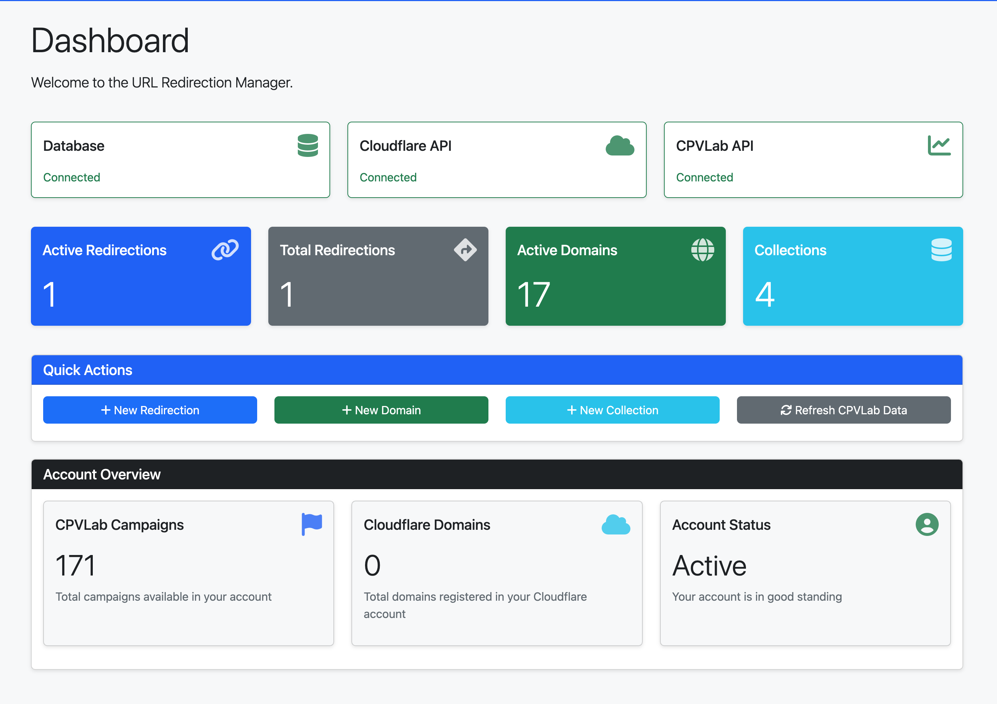
Task: Click the CPVLab API chart icon
Action: coord(939,145)
